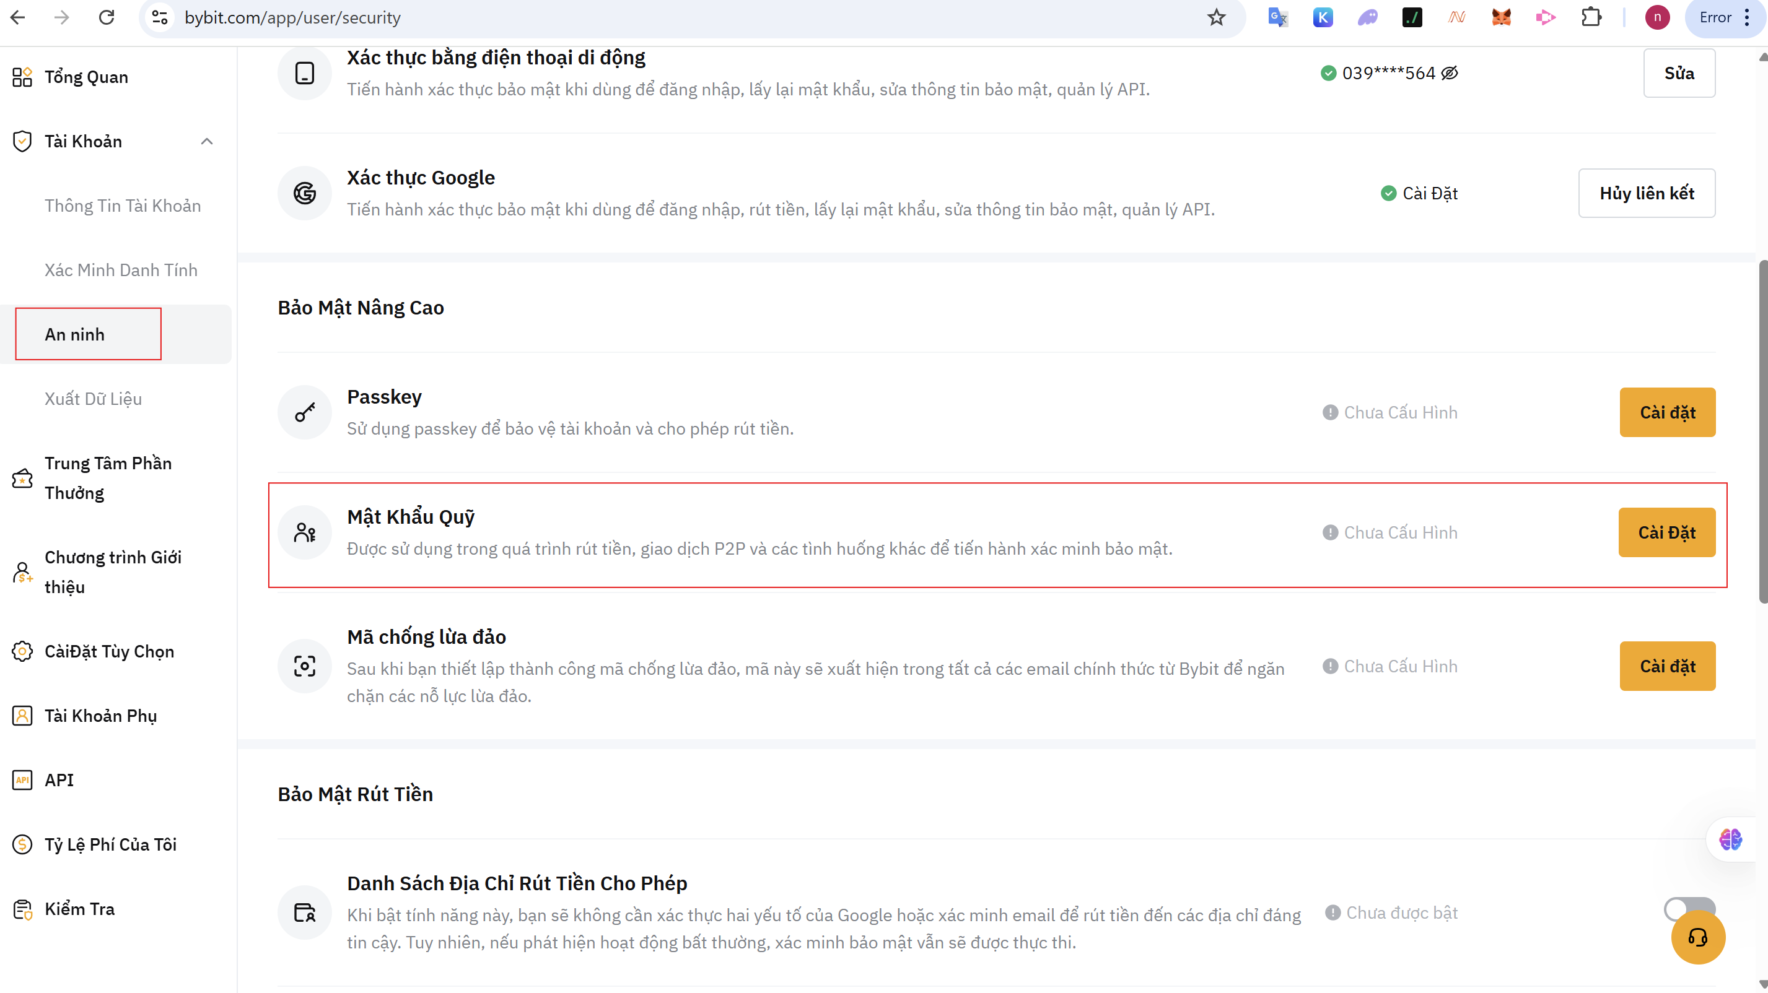Click the purple brain assistant icon
Screen dimensions: 1768x993
tap(1730, 839)
